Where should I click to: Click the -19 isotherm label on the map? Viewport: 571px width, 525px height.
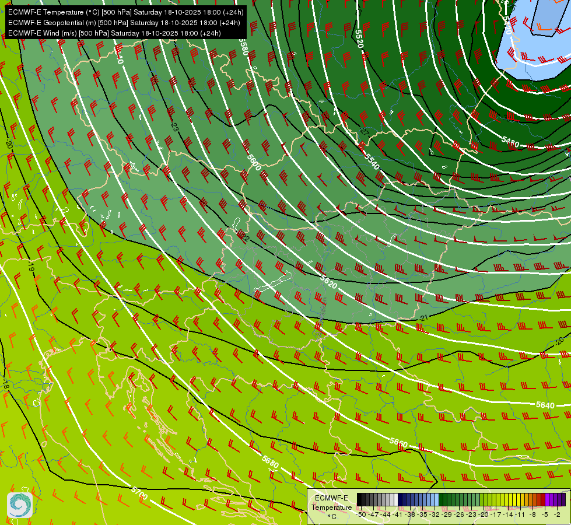point(31,267)
